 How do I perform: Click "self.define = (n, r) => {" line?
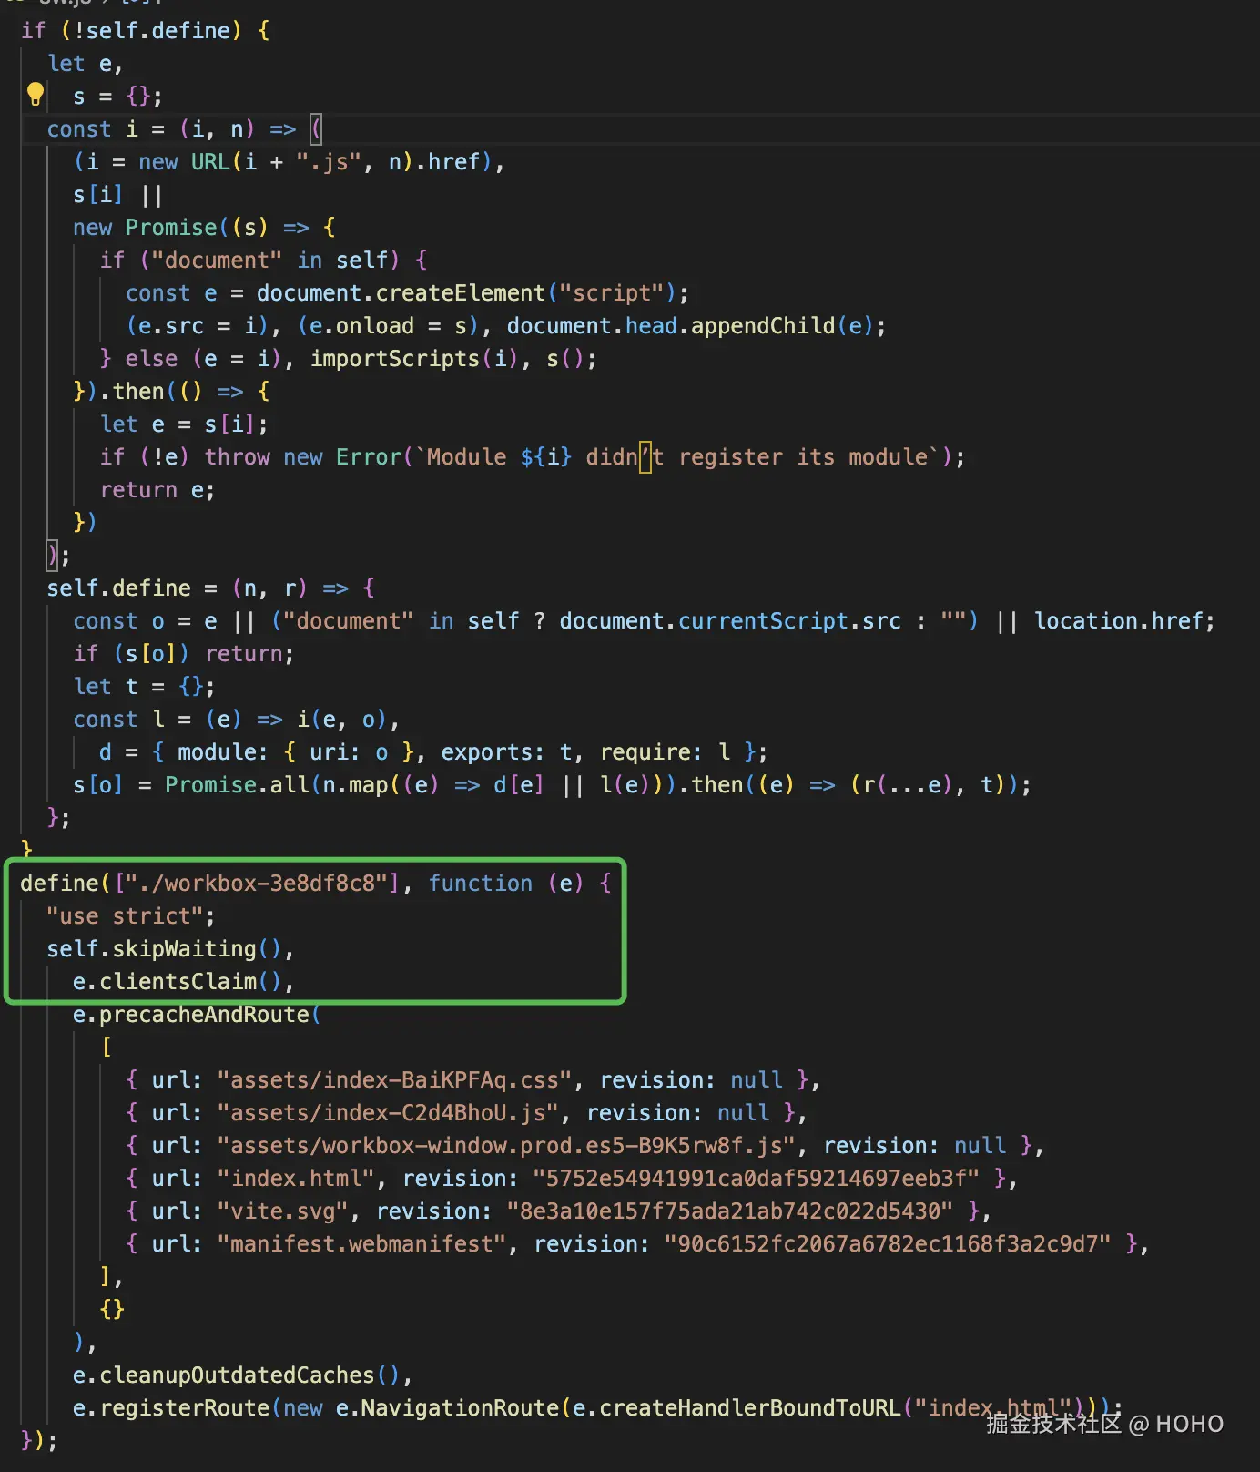click(x=211, y=588)
